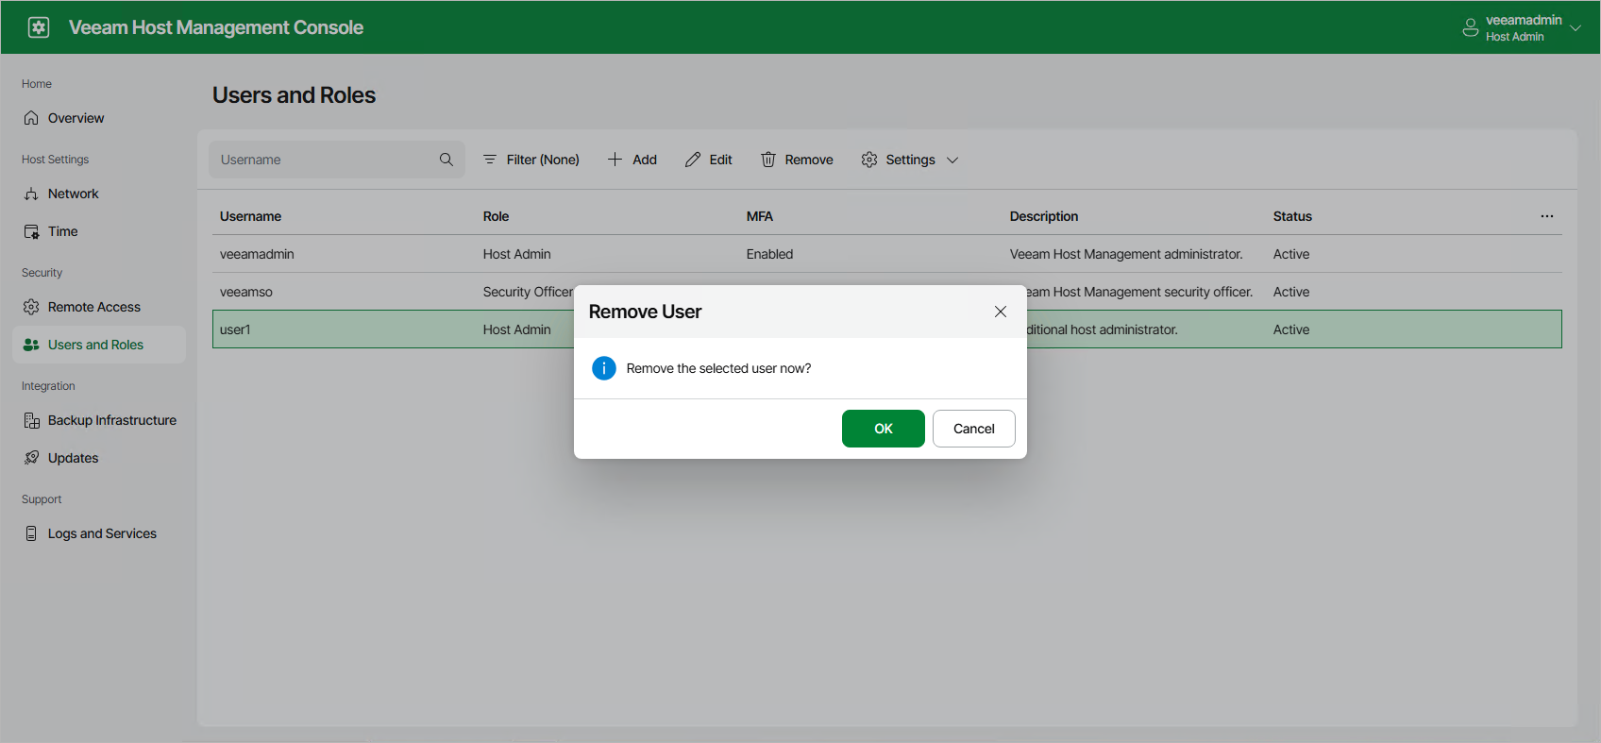Image resolution: width=1601 pixels, height=743 pixels.
Task: Click the Overview house icon
Action: [x=31, y=118]
